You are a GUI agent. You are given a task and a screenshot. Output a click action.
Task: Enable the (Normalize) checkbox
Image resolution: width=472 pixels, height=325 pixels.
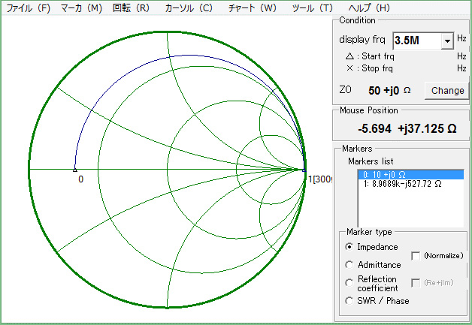[416, 256]
